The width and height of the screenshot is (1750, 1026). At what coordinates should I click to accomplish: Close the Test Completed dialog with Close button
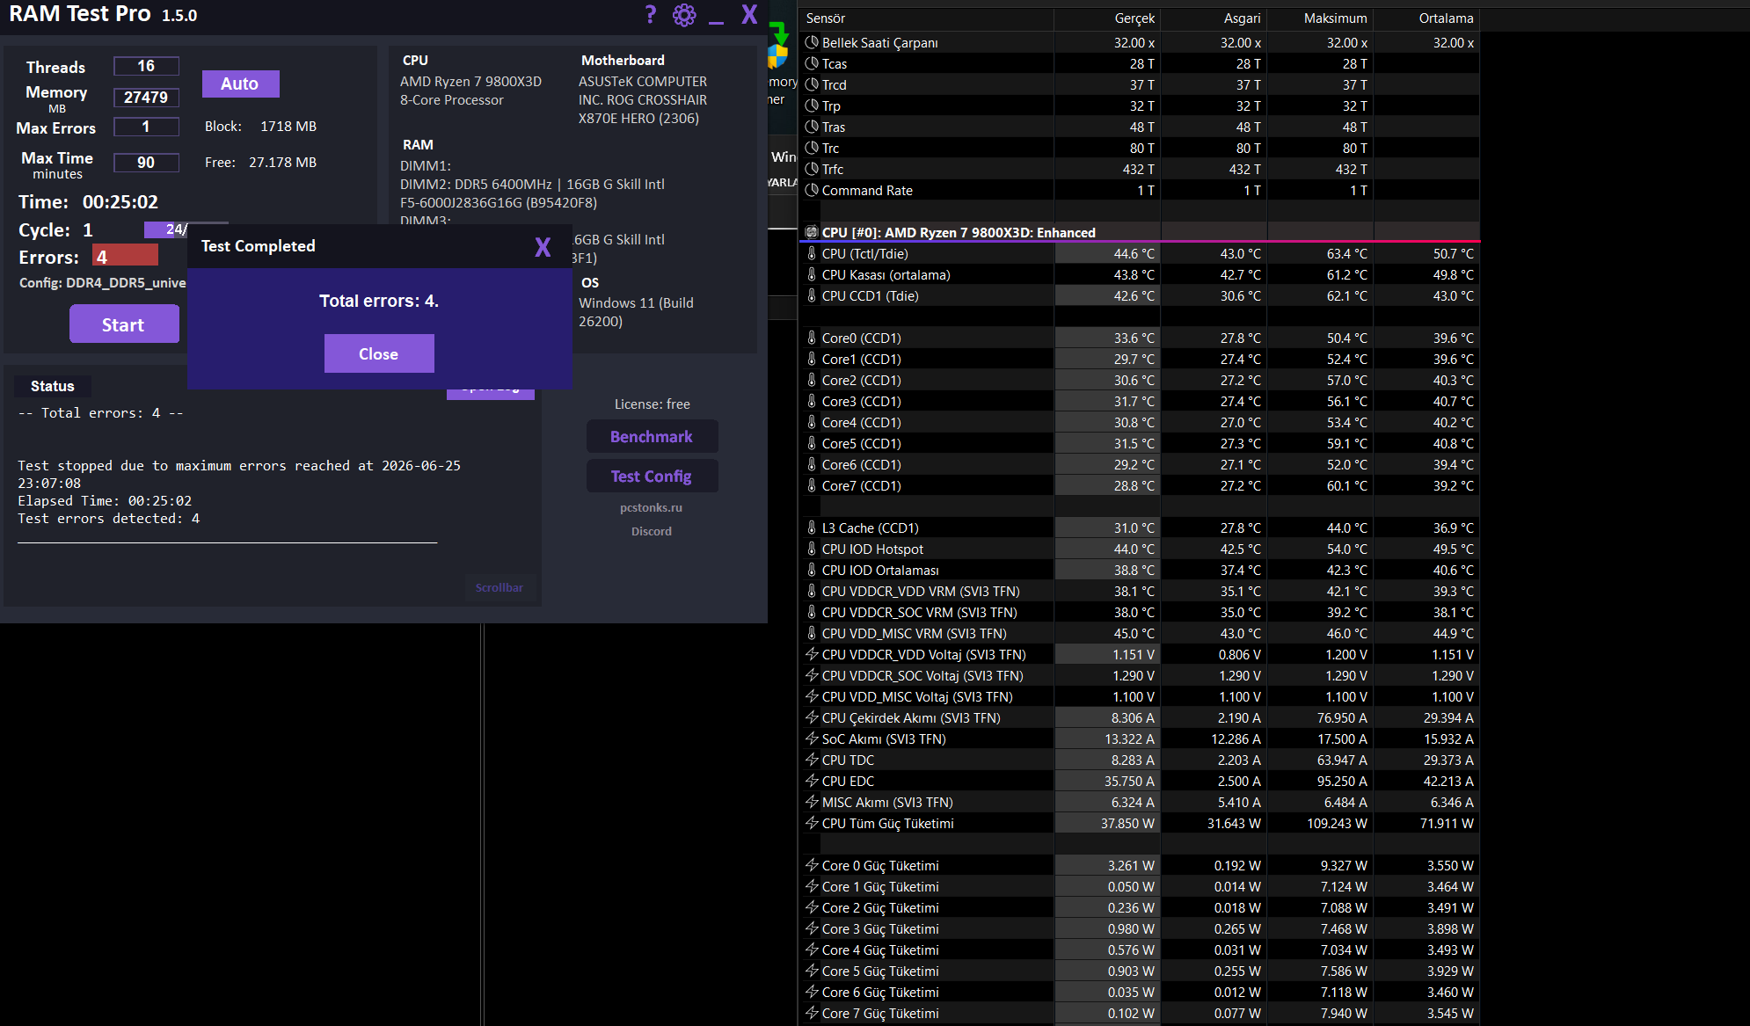point(379,353)
